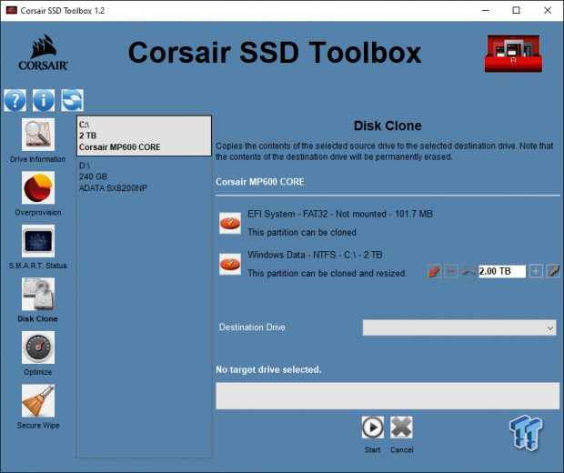Screen dimensions: 564x473
Task: Open the Help question mark icon
Action: click(x=15, y=100)
